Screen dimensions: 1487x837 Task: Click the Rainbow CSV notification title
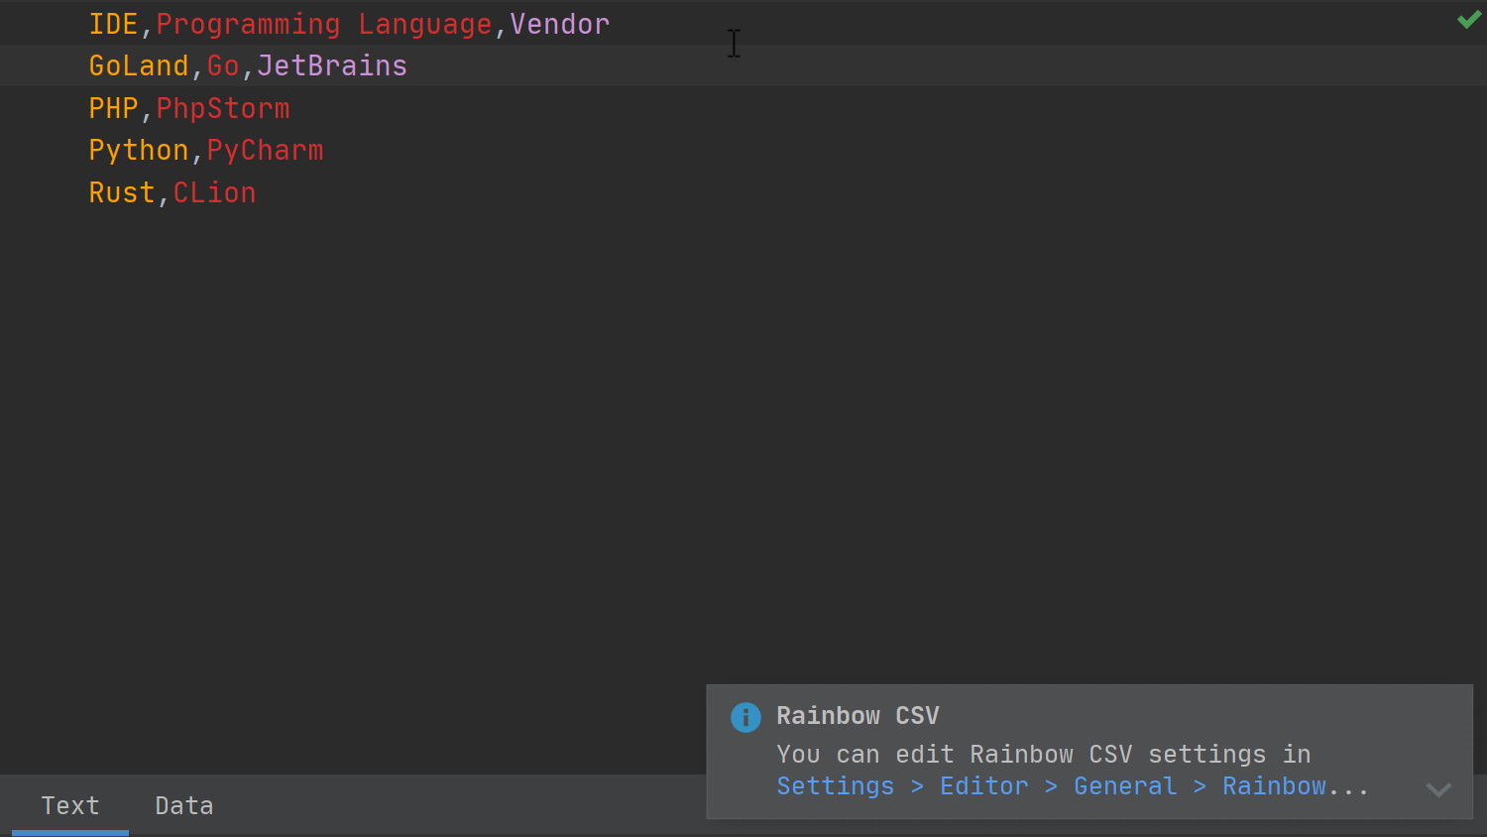pos(857,716)
